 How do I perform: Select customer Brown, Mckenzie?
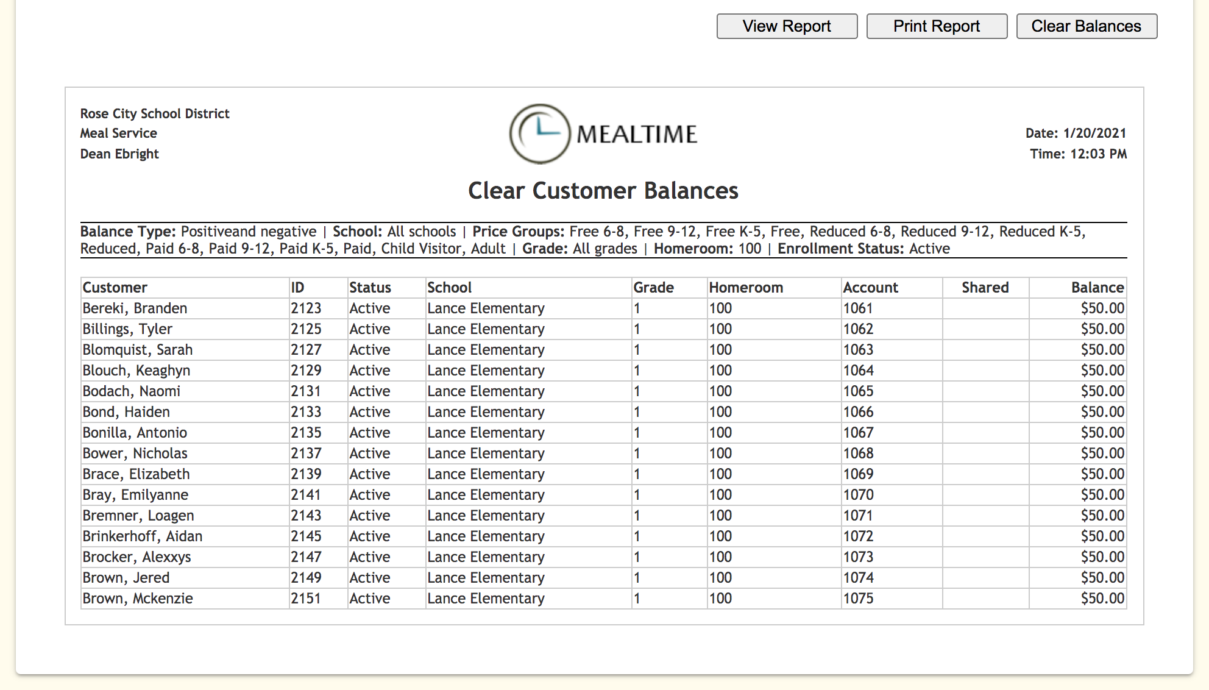point(138,599)
